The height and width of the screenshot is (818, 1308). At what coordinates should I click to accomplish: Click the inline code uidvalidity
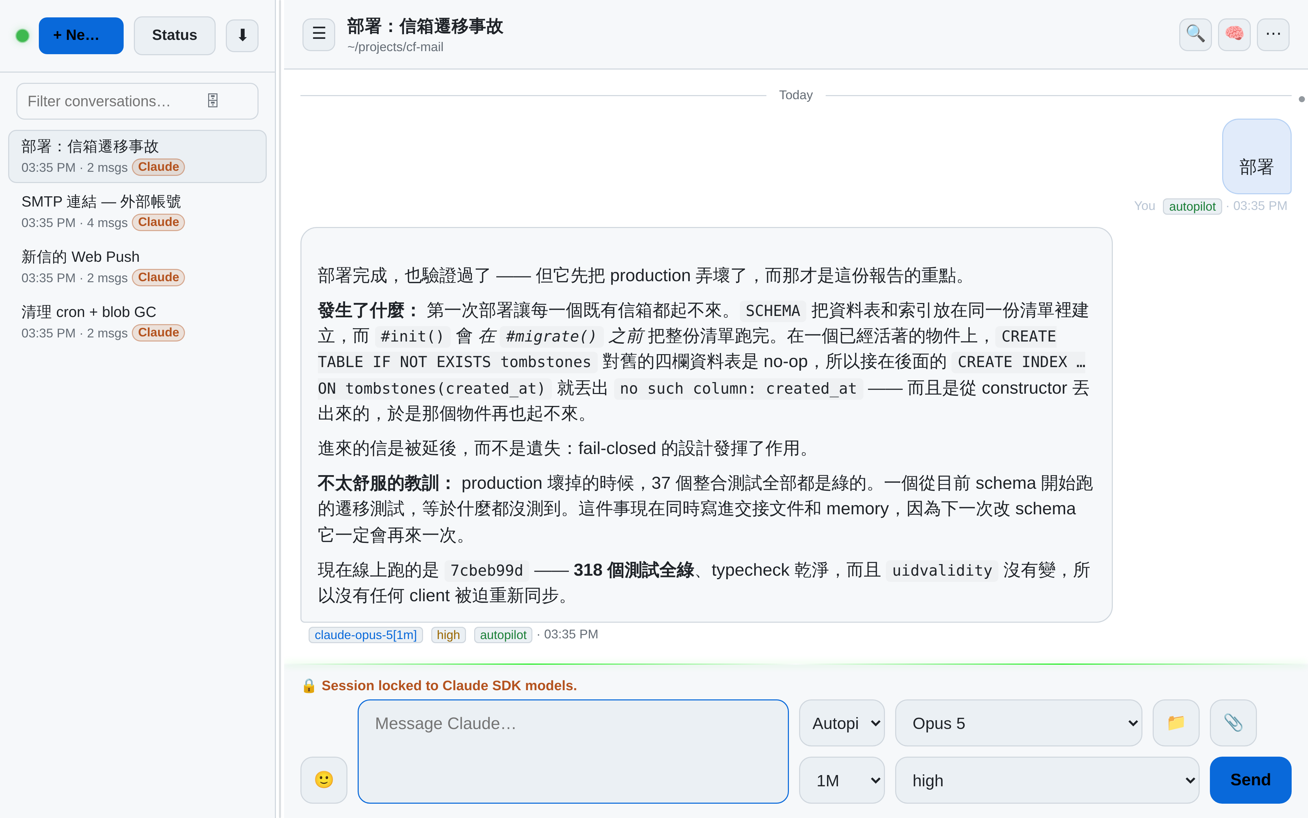(942, 570)
